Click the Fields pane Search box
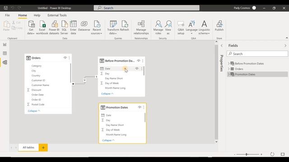This screenshot has height=162, width=289. coord(257,54)
